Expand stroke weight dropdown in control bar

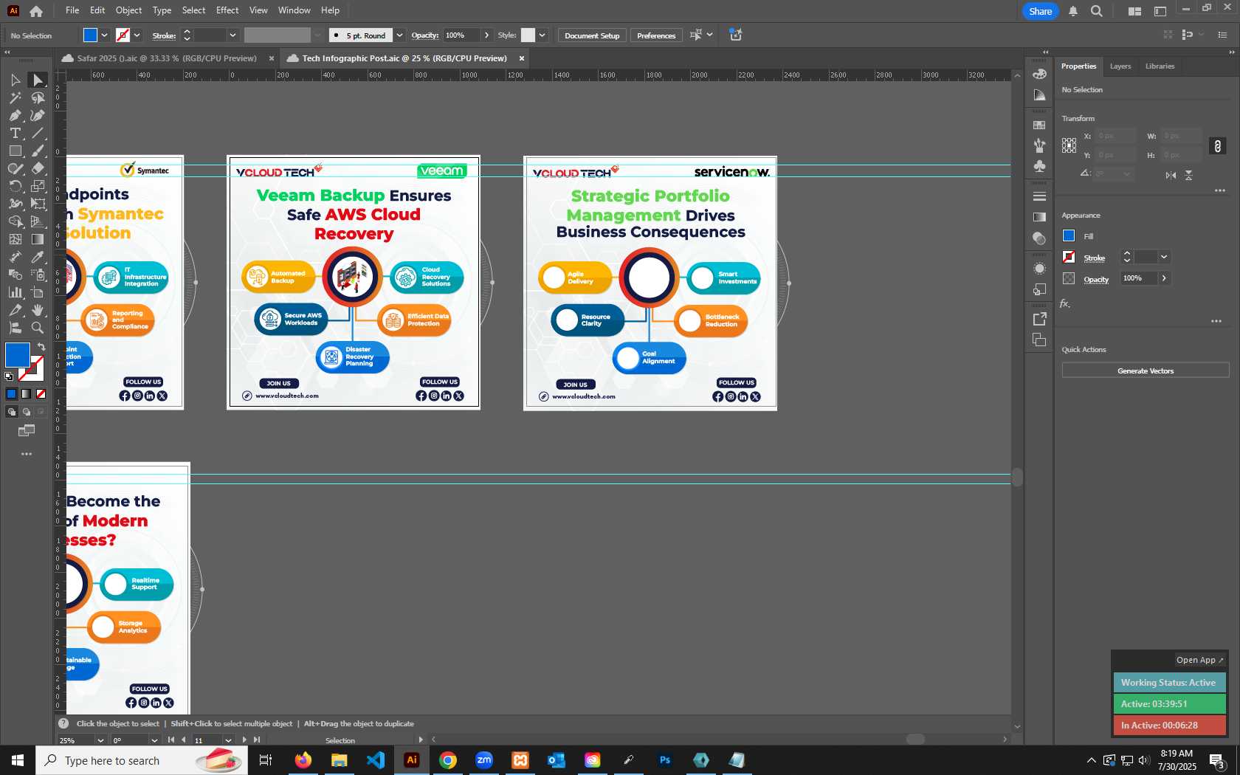(x=232, y=35)
